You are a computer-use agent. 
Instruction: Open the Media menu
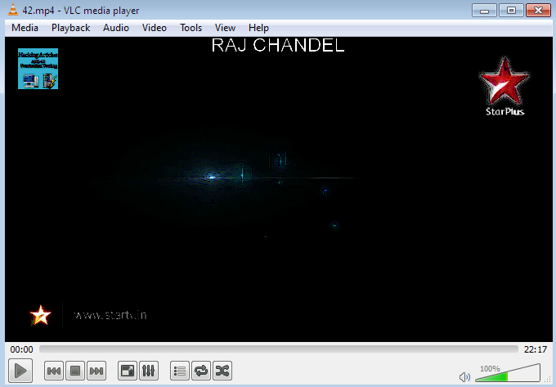click(25, 28)
